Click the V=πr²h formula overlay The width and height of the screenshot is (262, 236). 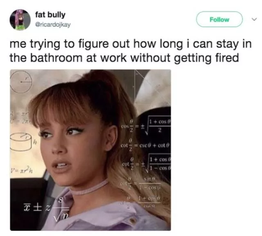22,170
